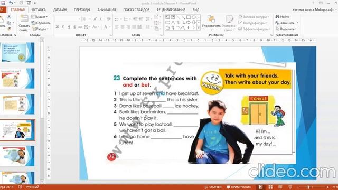Toggle italic formatting К

(63, 27)
